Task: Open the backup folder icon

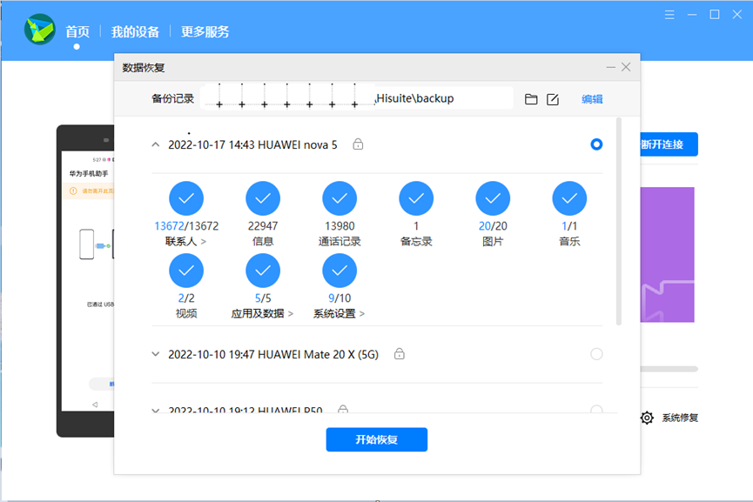Action: (x=531, y=99)
